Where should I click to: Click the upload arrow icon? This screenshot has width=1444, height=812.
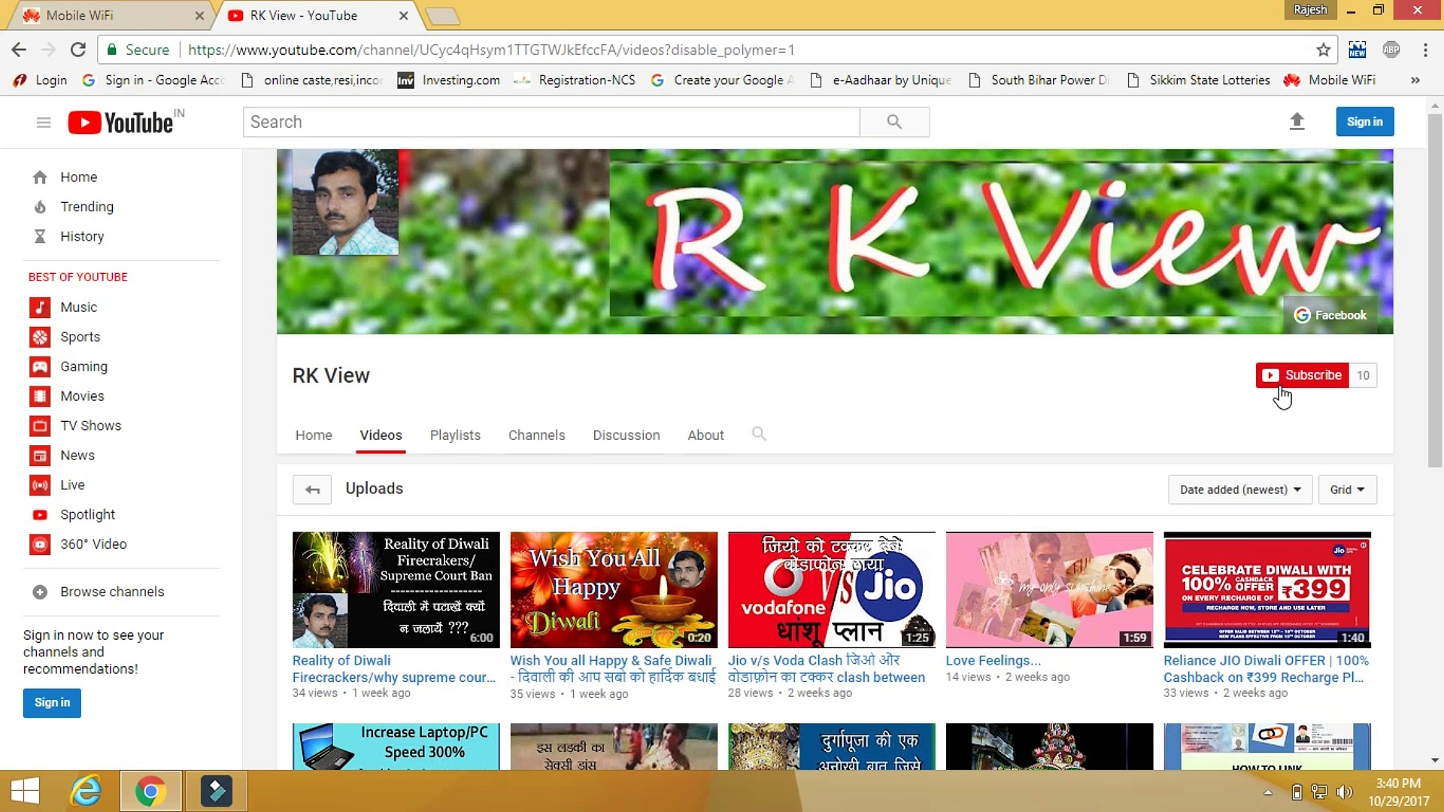pos(1297,122)
